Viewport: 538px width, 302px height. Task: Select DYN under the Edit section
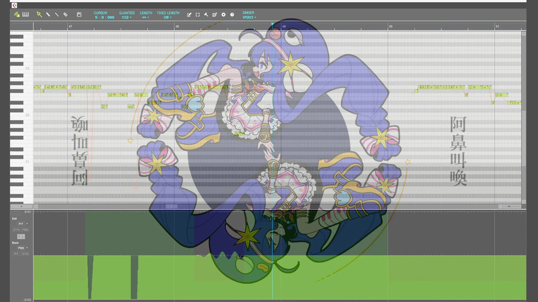tap(16, 230)
